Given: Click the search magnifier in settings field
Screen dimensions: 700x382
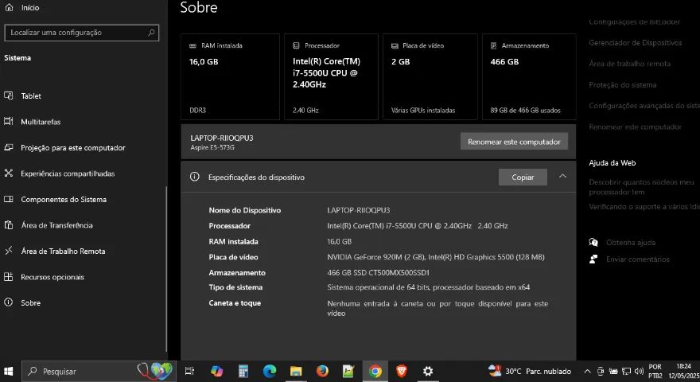Looking at the screenshot, I should [x=151, y=32].
